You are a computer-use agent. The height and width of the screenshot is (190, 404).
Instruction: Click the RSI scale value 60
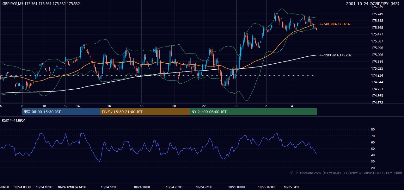click(373, 142)
